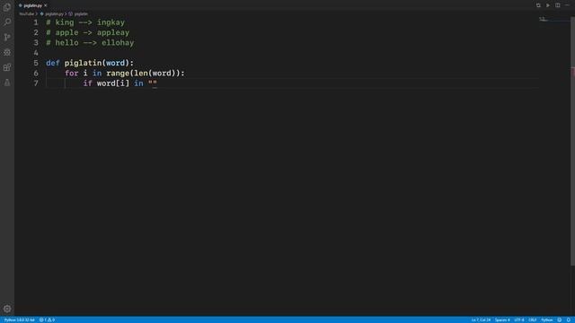Open the Run and Debug view
The height and width of the screenshot is (323, 575).
point(7,52)
